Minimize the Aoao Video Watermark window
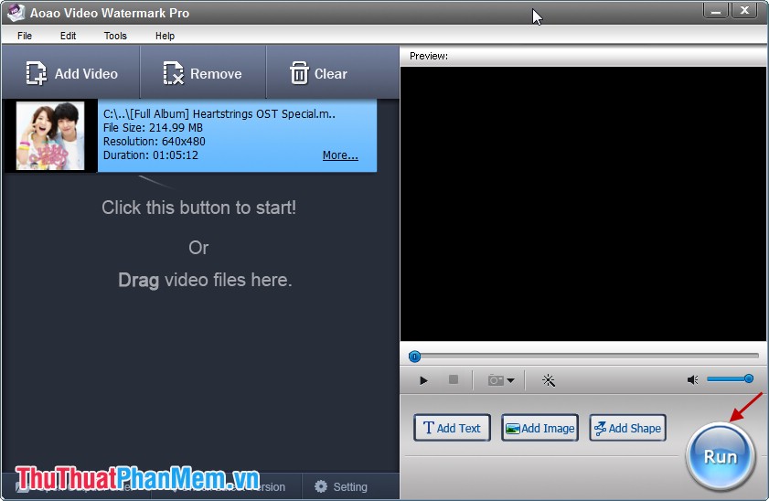This screenshot has width=769, height=501. tap(716, 11)
